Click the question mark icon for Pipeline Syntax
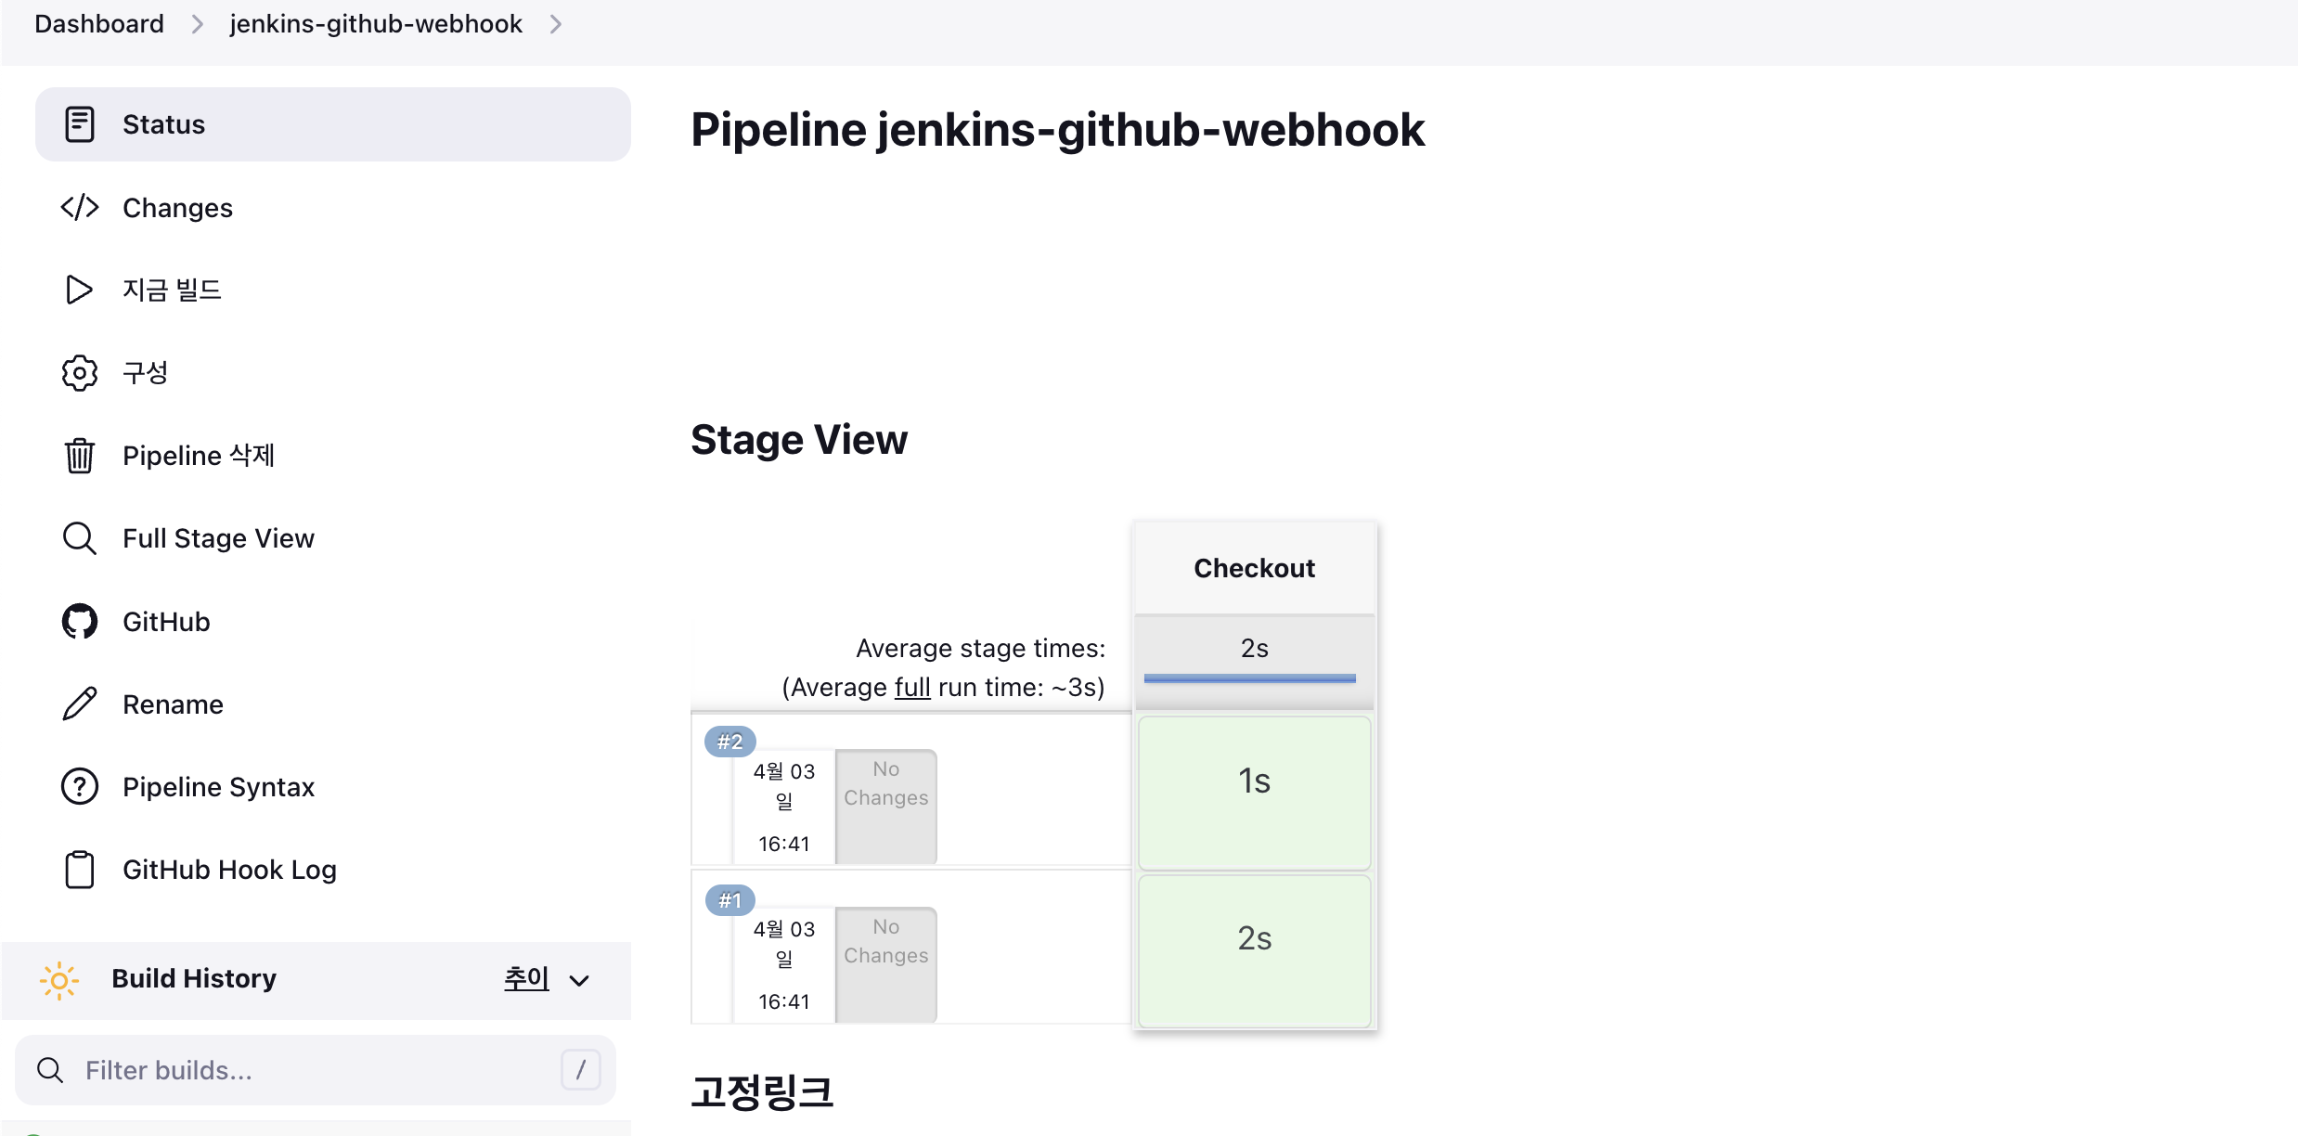Screen dimensions: 2298x1136 point(80,786)
